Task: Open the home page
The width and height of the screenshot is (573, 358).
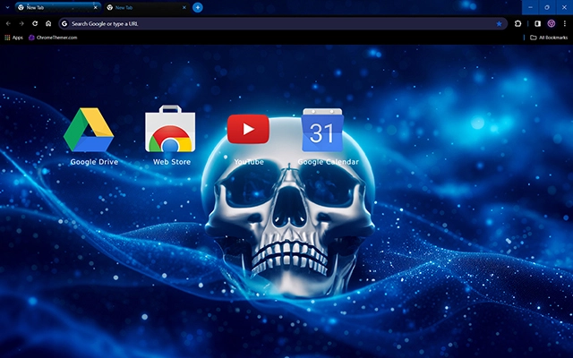Action: click(48, 24)
